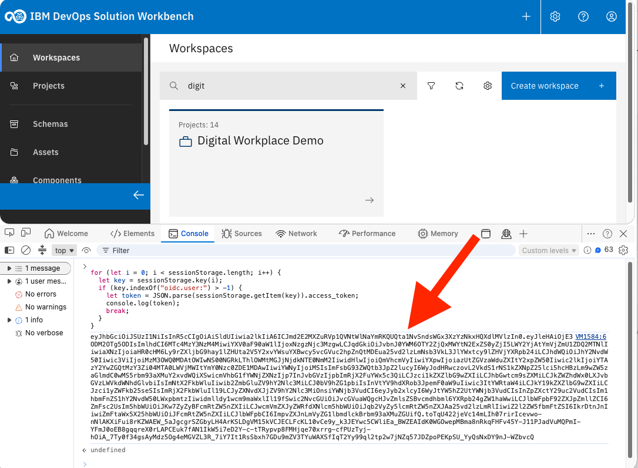
Task: Collapse the sidebar with the left arrow
Action: coord(138,195)
